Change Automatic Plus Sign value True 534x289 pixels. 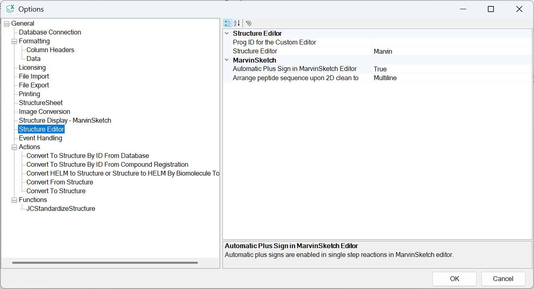coord(452,69)
